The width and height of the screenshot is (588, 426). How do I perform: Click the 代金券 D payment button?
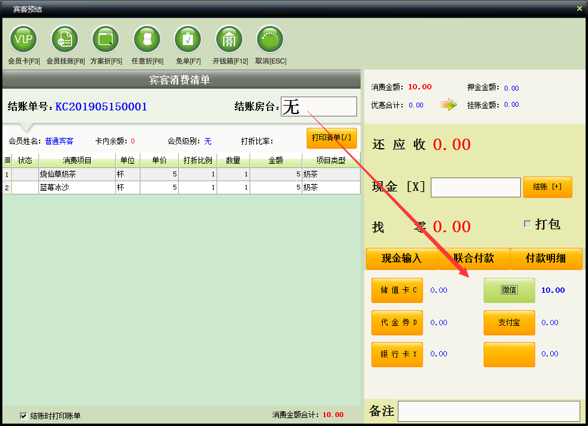pos(397,323)
